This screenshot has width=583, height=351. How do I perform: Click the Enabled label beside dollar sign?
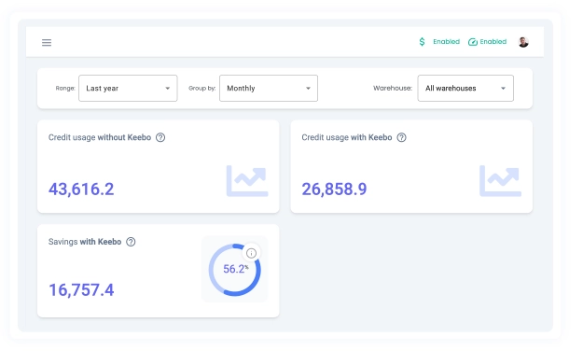click(x=446, y=42)
